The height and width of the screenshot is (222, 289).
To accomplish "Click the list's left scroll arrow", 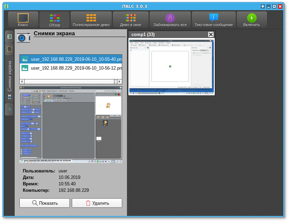I will [x=22, y=81].
